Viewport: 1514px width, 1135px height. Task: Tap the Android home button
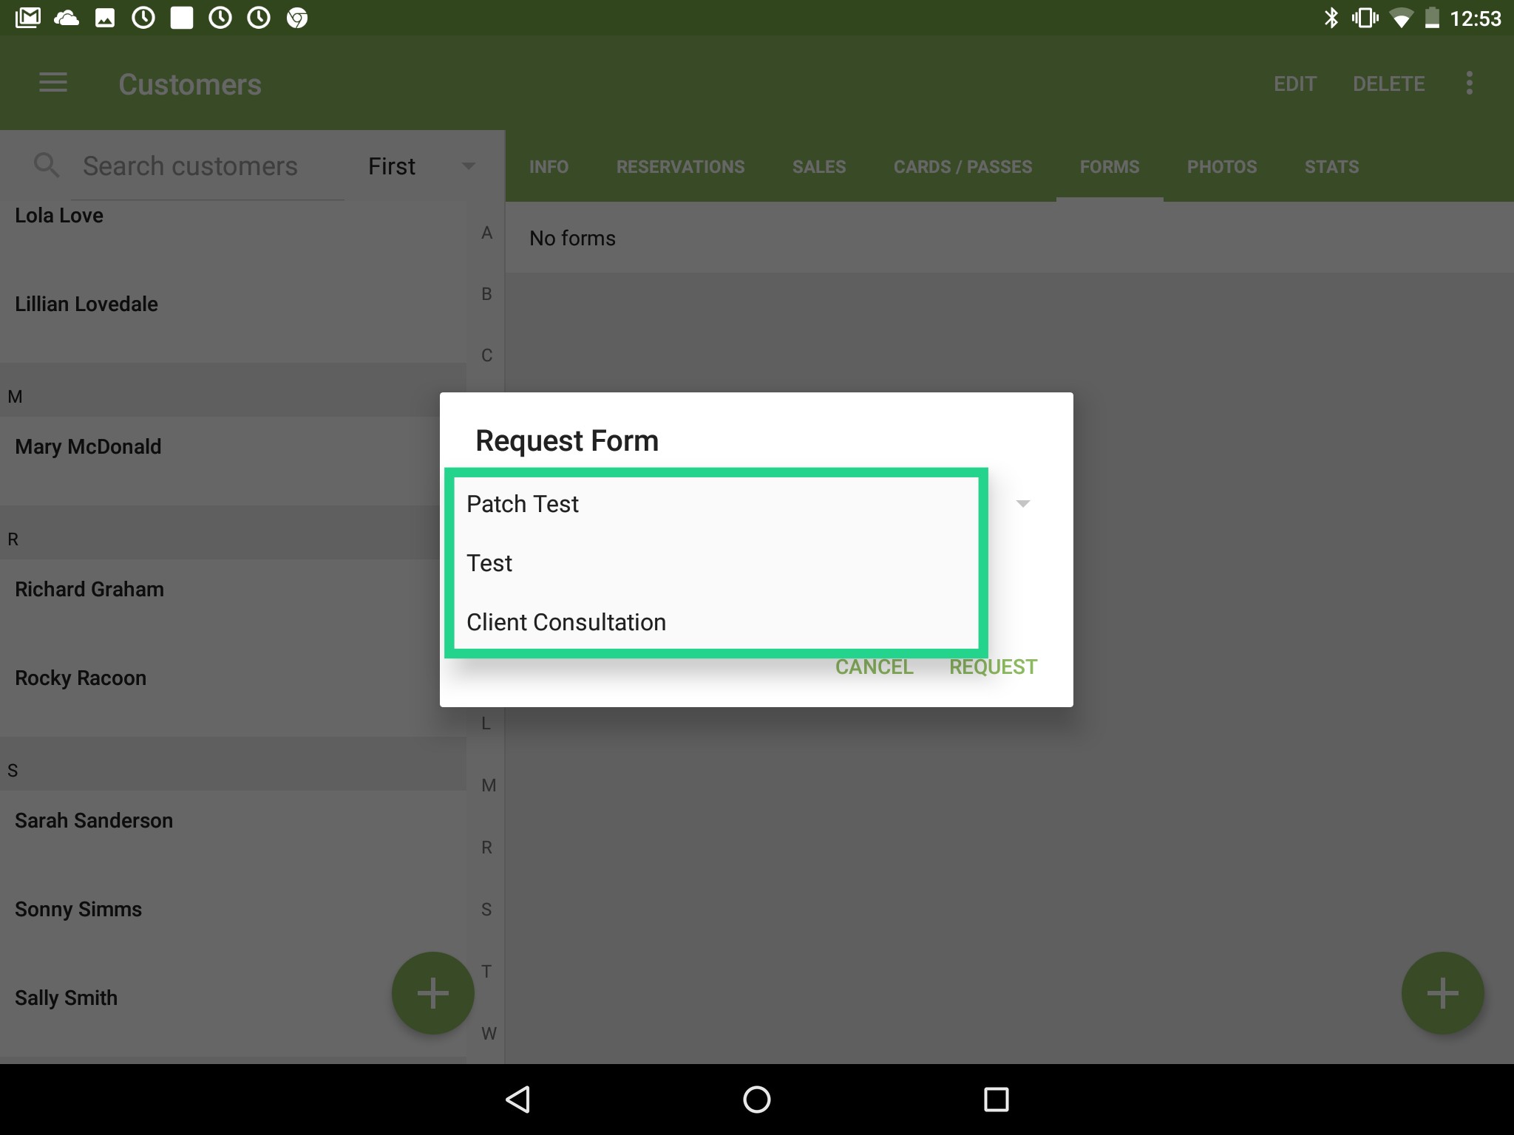(757, 1100)
